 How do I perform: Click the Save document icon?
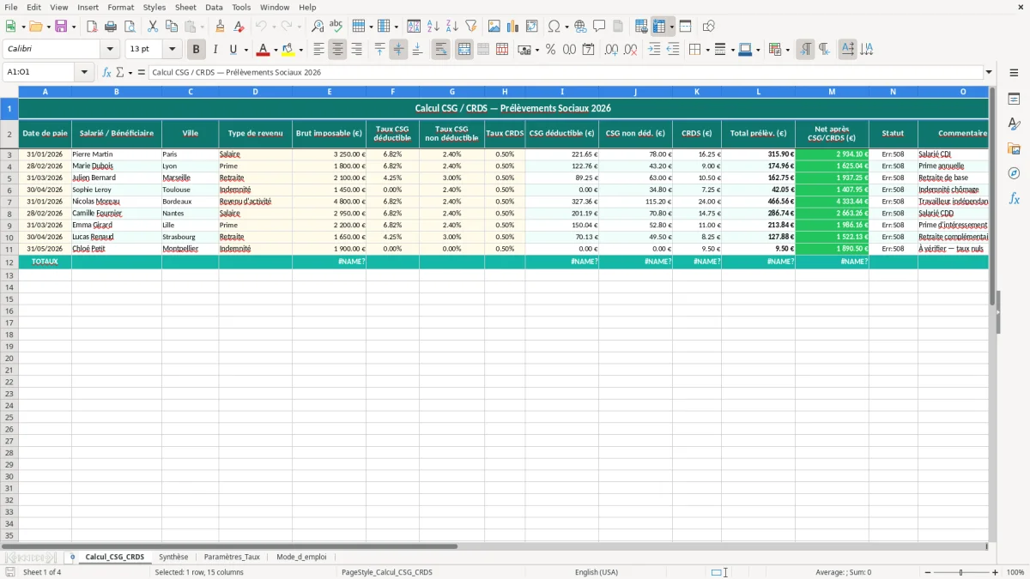61,27
